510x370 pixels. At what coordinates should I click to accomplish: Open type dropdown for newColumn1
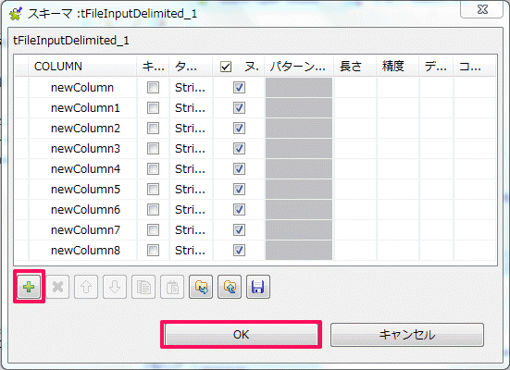pyautogui.click(x=191, y=108)
